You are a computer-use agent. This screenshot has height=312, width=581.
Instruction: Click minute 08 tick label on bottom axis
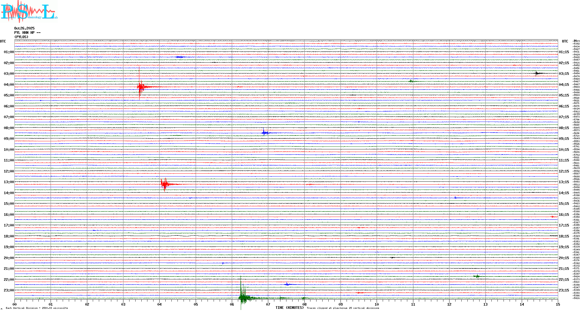[304, 304]
